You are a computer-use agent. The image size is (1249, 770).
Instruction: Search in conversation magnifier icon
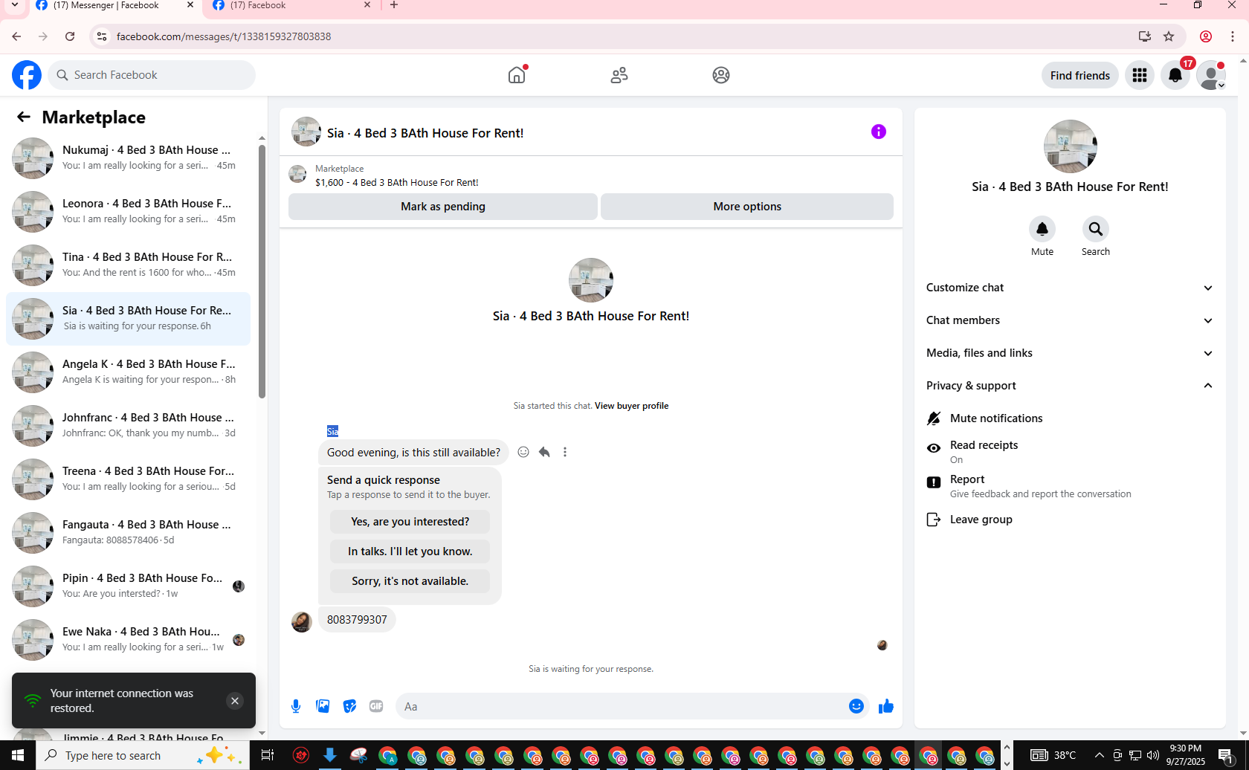point(1096,229)
